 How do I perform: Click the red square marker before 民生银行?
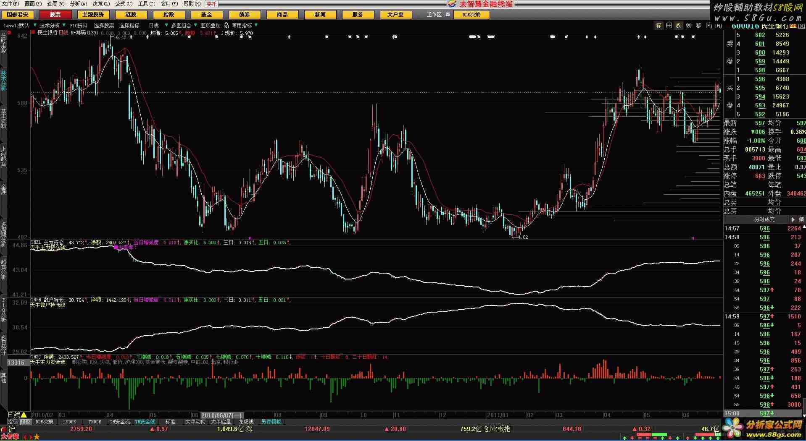coord(33,32)
